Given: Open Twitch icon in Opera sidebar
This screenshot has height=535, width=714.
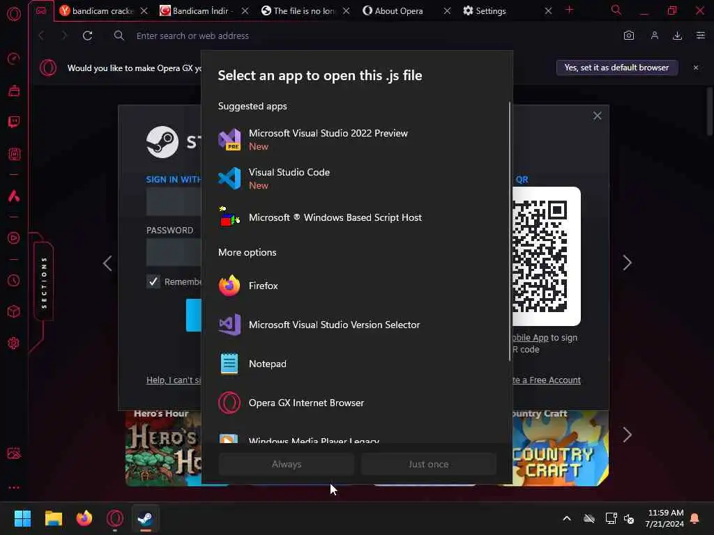Looking at the screenshot, I should pyautogui.click(x=14, y=122).
